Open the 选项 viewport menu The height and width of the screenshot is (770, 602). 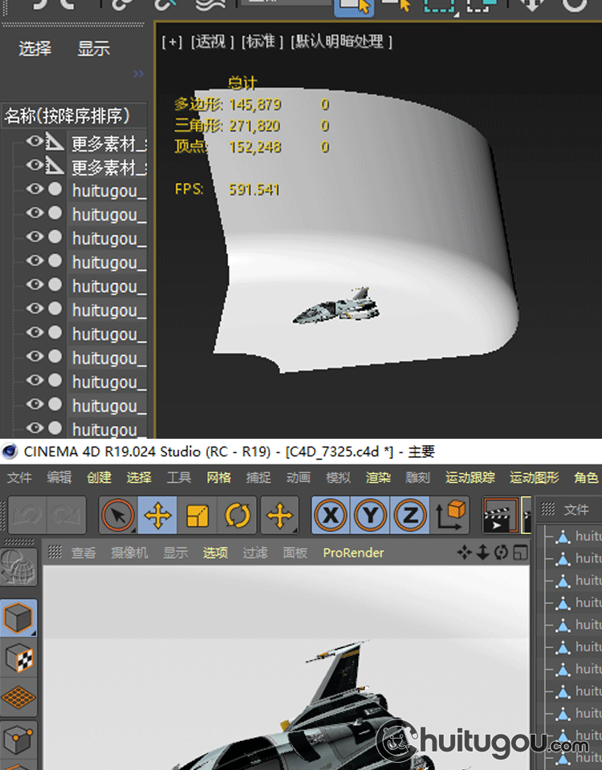[x=215, y=553]
